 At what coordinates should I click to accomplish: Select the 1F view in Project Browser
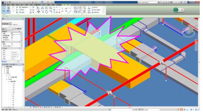tap(14, 83)
